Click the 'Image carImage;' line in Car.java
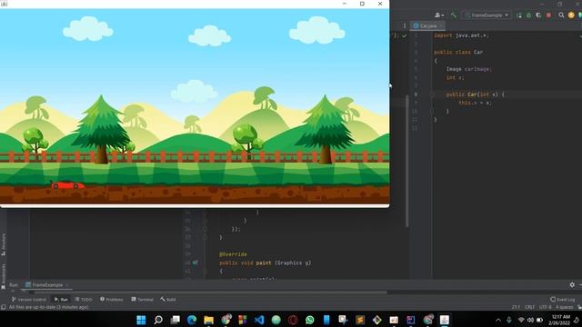 click(469, 69)
